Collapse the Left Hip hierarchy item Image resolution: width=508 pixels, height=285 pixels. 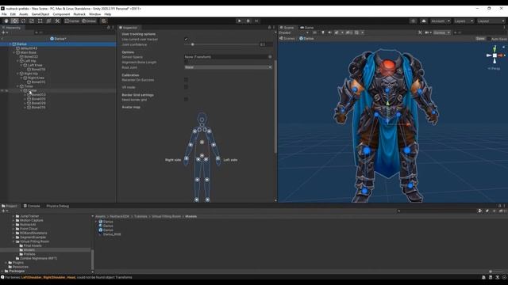pos(17,61)
